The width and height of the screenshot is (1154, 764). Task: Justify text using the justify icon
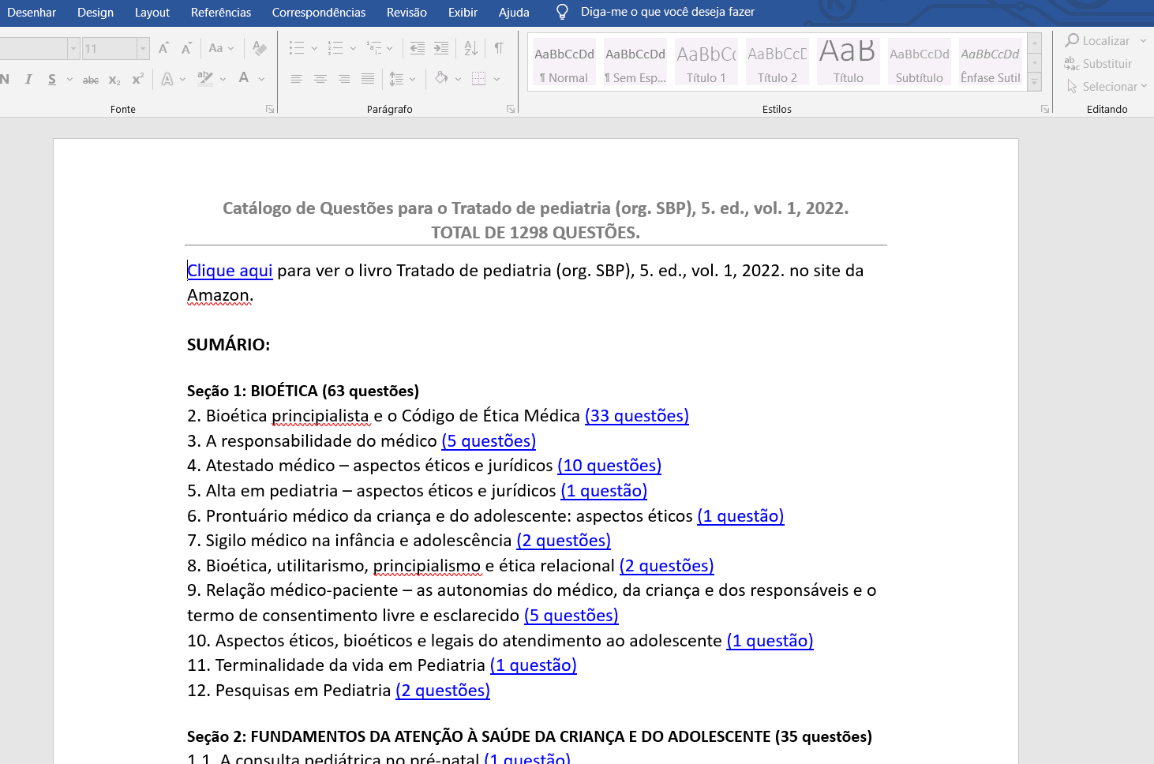point(368,79)
